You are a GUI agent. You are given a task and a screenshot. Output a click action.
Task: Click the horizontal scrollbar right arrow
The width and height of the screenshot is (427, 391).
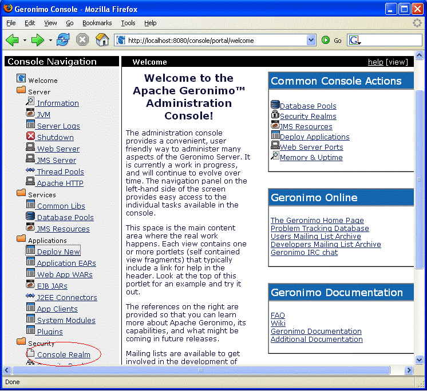[x=409, y=370]
